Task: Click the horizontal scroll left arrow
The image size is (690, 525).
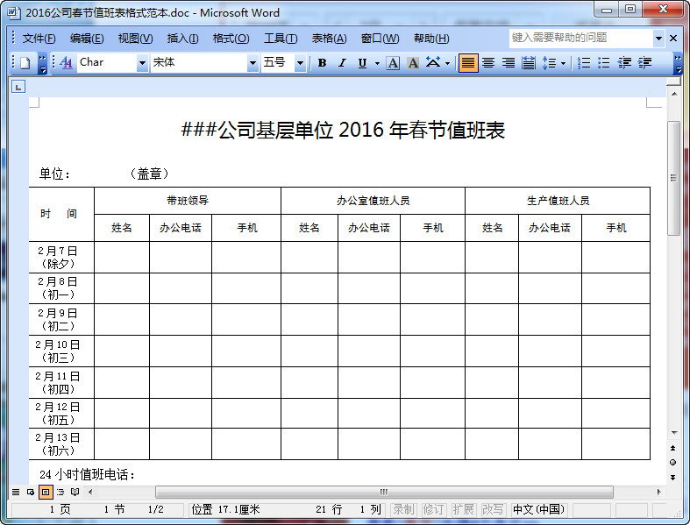Action: [90, 492]
